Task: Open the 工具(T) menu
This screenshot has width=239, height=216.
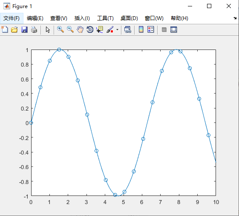Action: (105, 18)
